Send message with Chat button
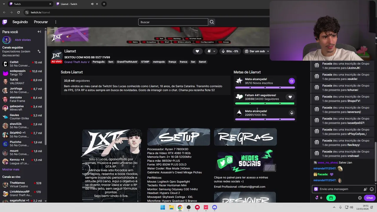 tap(370, 198)
